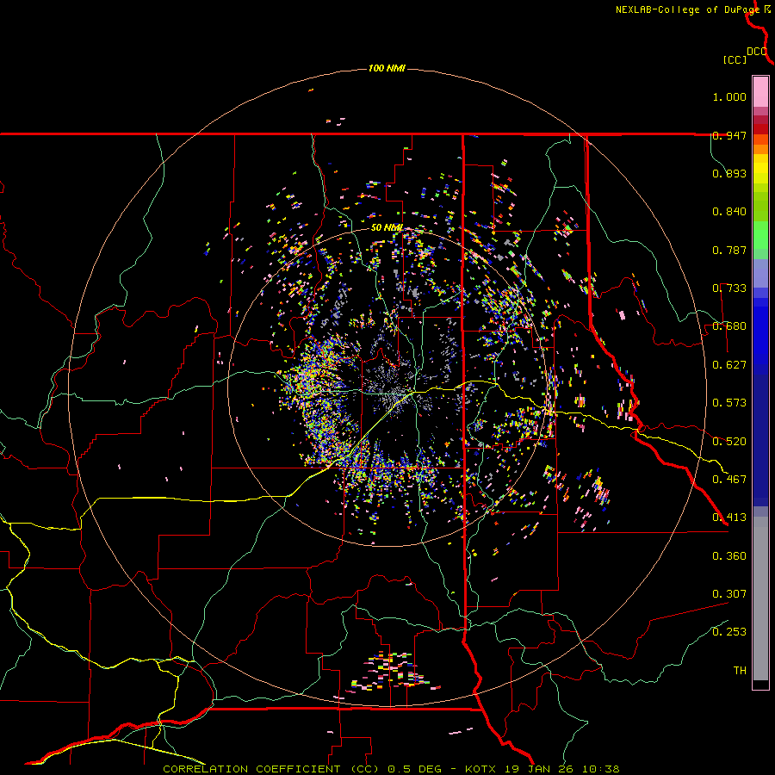
Task: Click the 0.360 legend value
Action: [729, 556]
